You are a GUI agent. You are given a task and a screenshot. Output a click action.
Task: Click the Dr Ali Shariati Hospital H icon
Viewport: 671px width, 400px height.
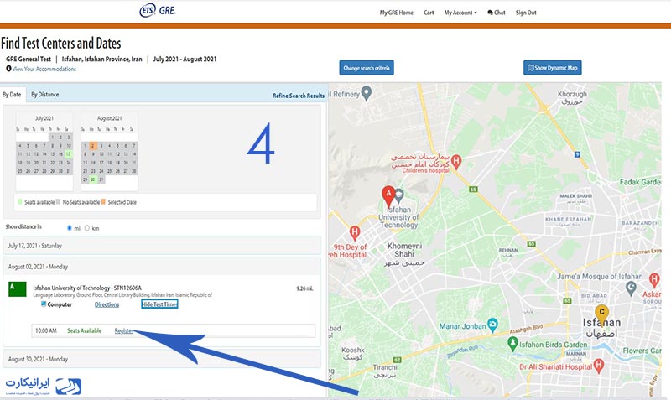click(599, 366)
